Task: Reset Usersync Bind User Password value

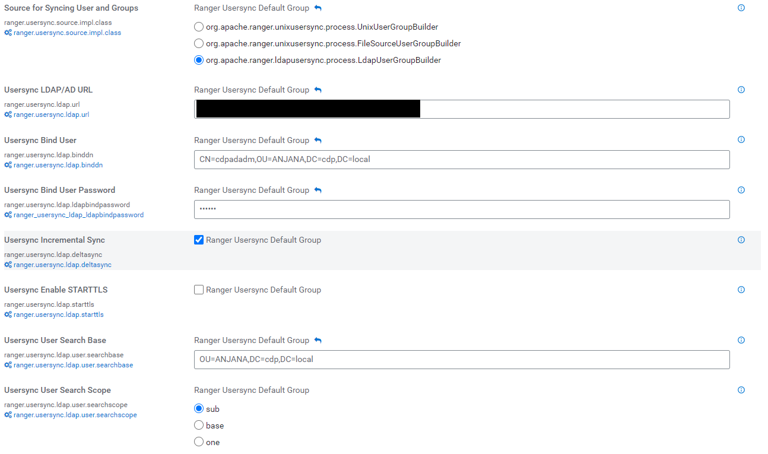Action: coord(318,191)
